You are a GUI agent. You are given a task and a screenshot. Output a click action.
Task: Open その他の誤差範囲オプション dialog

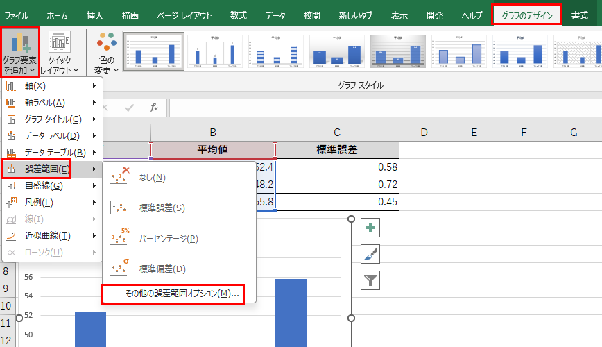point(181,294)
